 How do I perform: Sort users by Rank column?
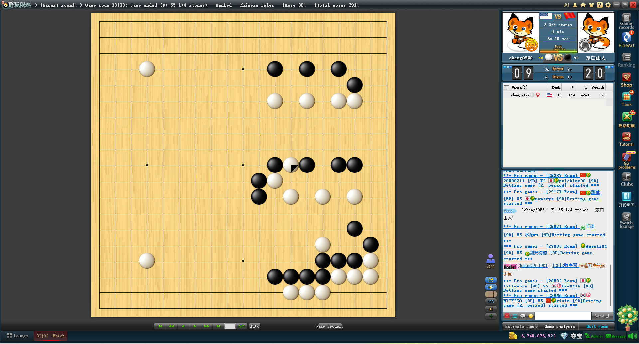click(x=555, y=87)
